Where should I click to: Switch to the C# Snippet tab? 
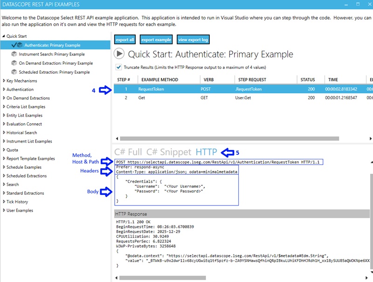[168, 152]
